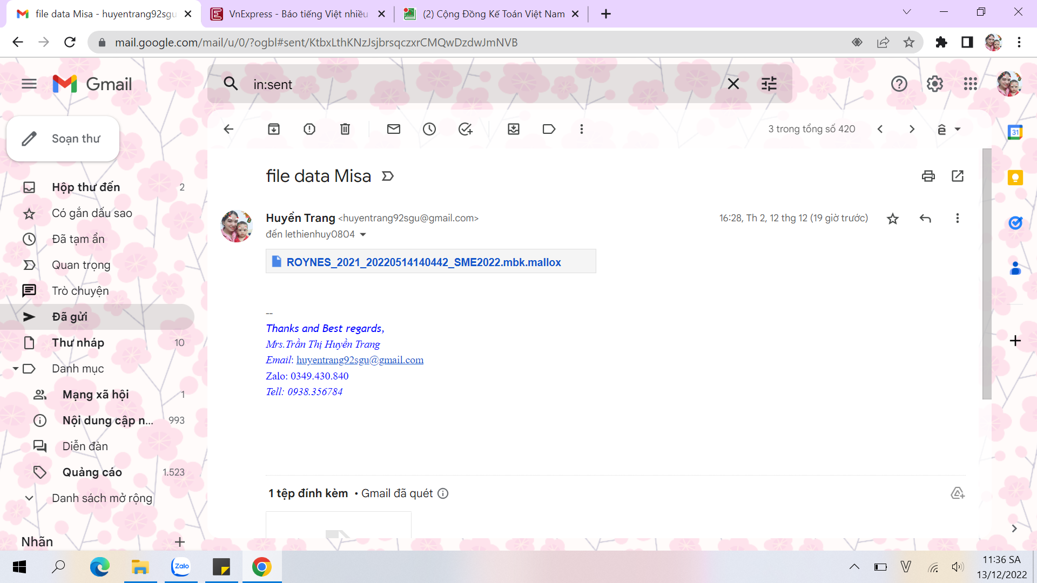
Task: Open the email in a new window
Action: pos(958,176)
